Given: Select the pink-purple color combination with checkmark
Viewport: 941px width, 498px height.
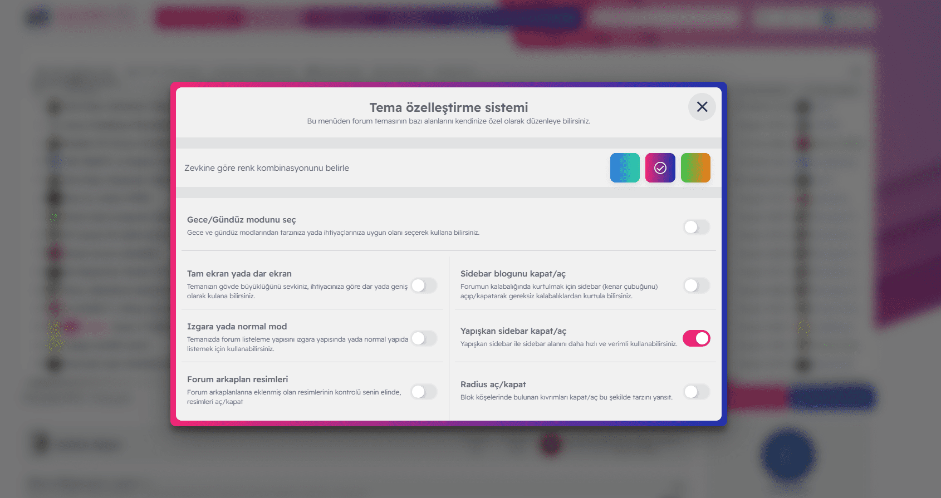Looking at the screenshot, I should 660,168.
